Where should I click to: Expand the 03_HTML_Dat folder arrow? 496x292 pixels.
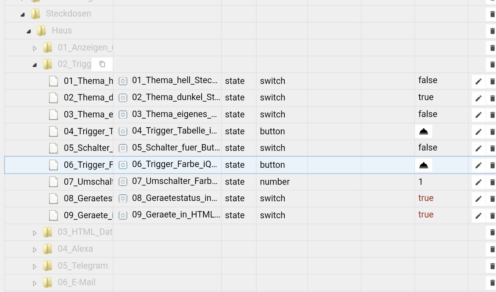[35, 233]
